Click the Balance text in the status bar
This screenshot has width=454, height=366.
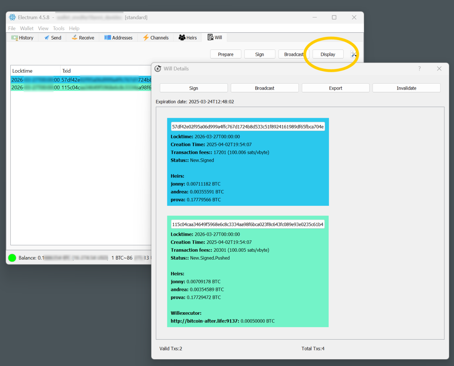pos(63,258)
